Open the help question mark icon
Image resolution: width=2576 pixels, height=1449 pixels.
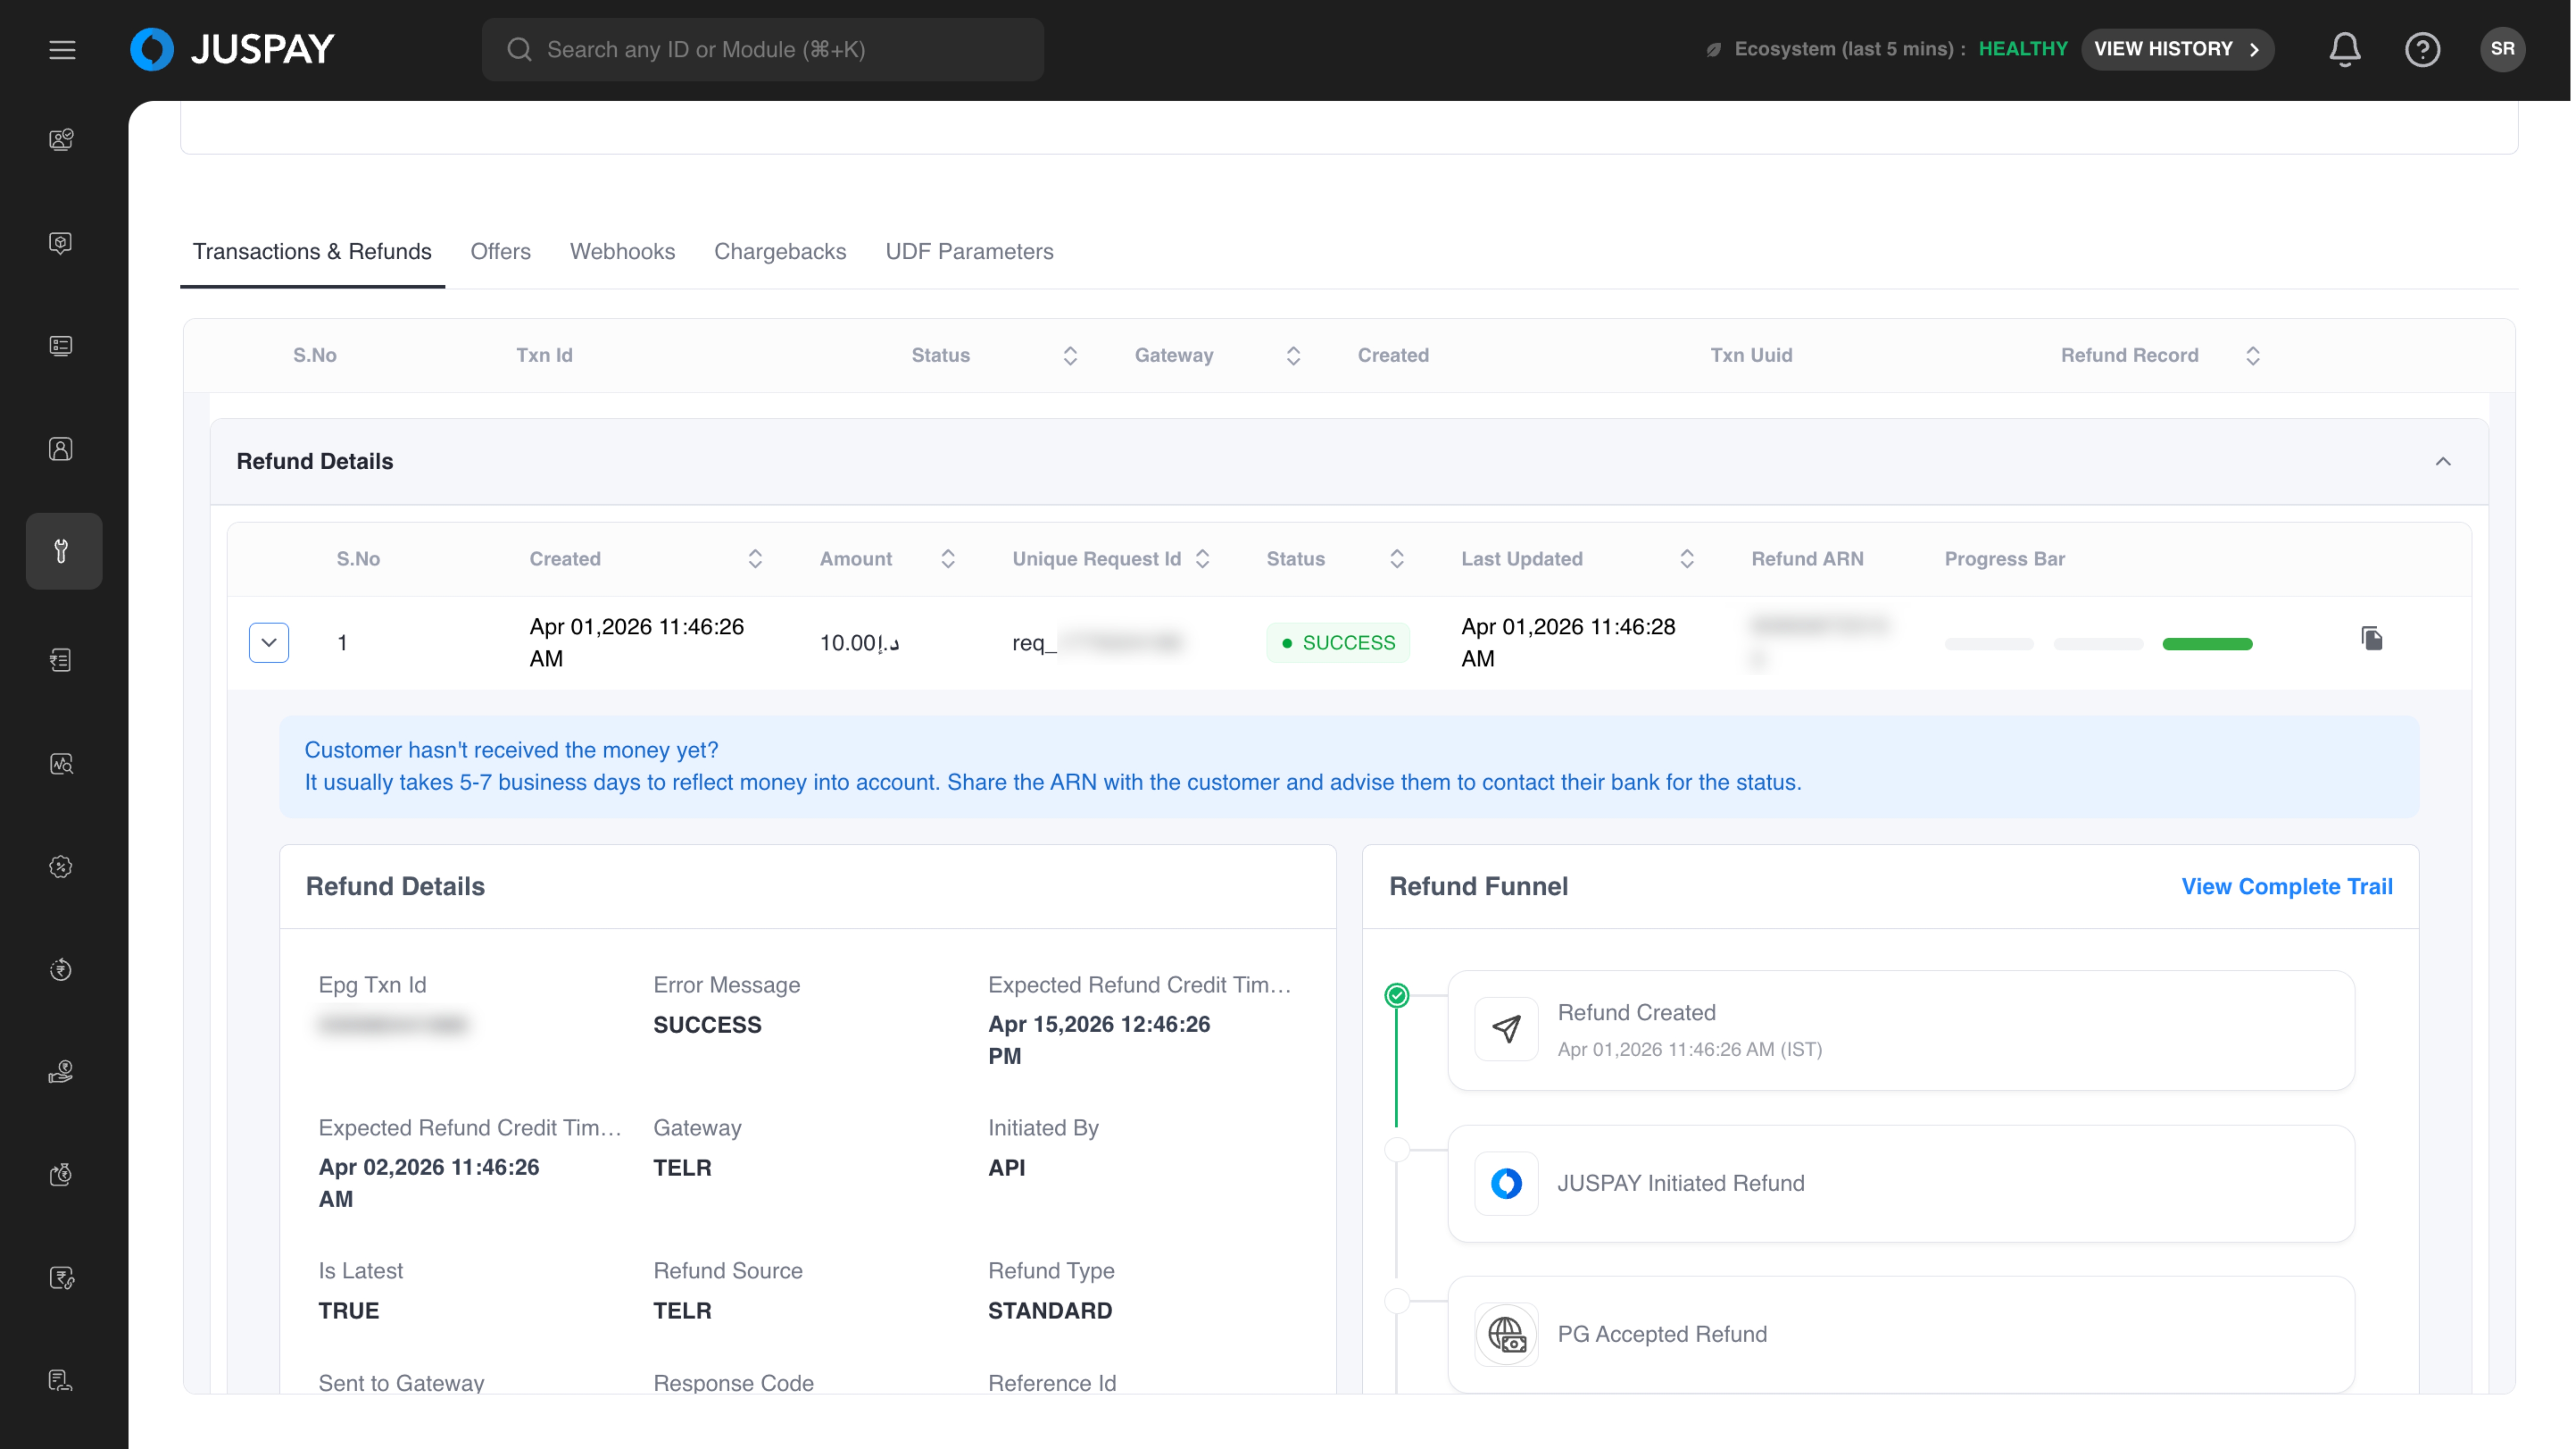(2422, 49)
